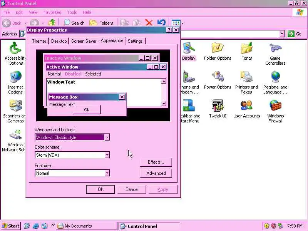Open the Help menu
Viewport: 308px width, 231px height.
87,12
